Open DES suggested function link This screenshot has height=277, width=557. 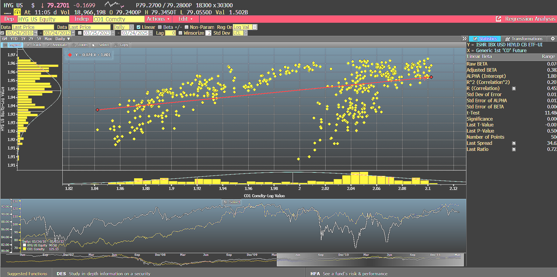click(103, 274)
